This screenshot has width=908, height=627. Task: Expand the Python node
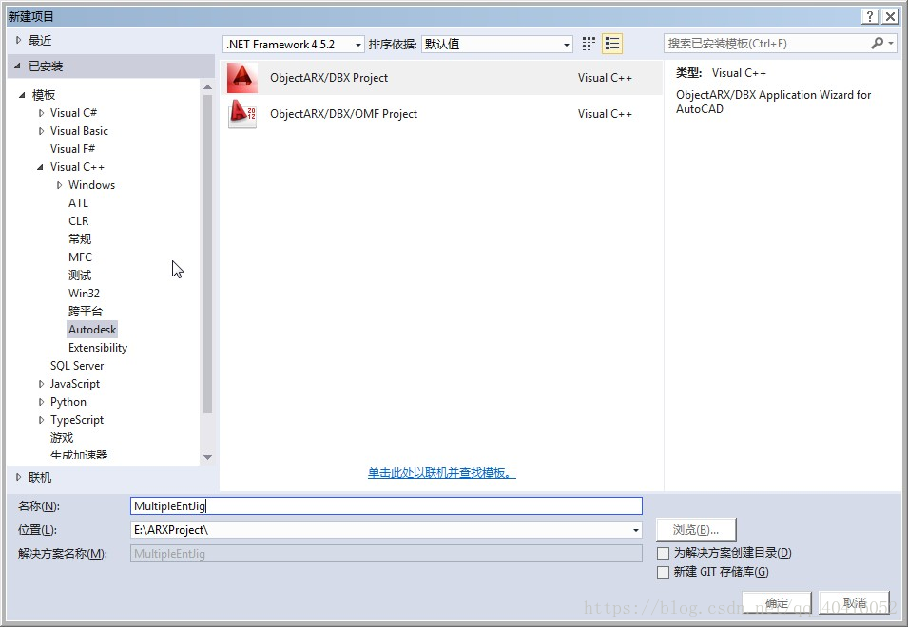(41, 402)
